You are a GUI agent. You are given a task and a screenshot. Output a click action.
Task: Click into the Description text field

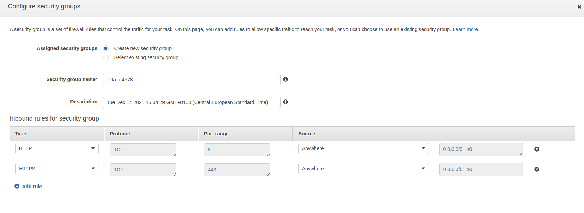pyautogui.click(x=191, y=102)
